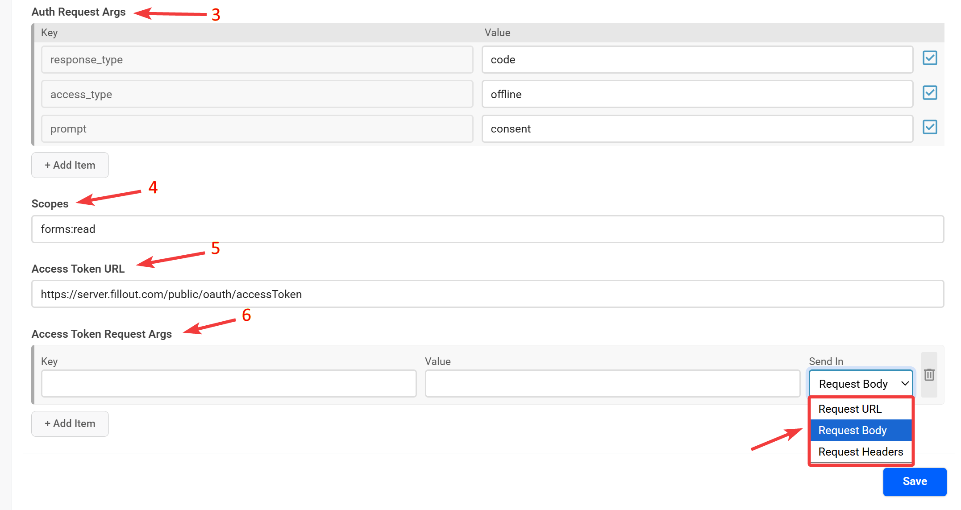Uncheck the access_type parameter checkbox
Image resolution: width=961 pixels, height=510 pixels.
(930, 93)
